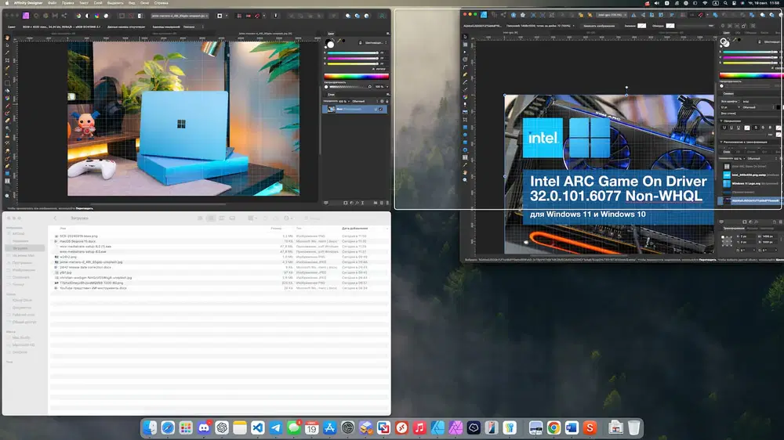784x440 pixels.
Task: Select the Ellipse shape tool in right Affinity window
Action: [x=465, y=135]
